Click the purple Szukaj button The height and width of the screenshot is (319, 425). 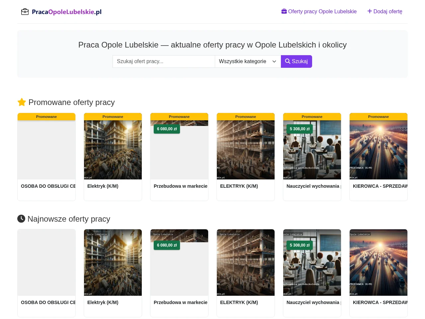(x=297, y=61)
